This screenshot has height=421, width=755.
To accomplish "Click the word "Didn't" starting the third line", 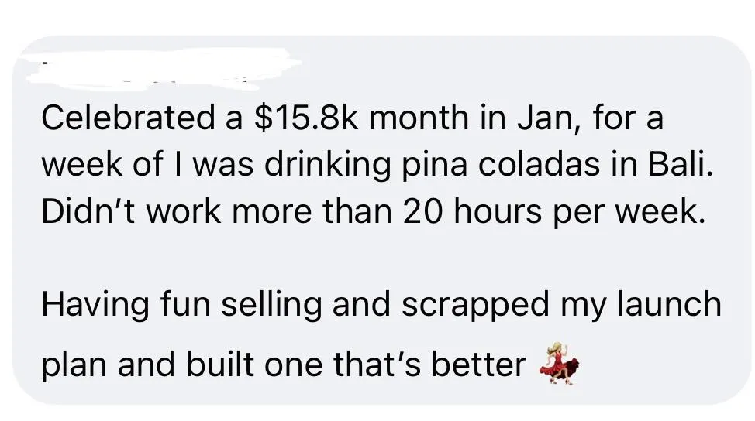I will point(88,211).
